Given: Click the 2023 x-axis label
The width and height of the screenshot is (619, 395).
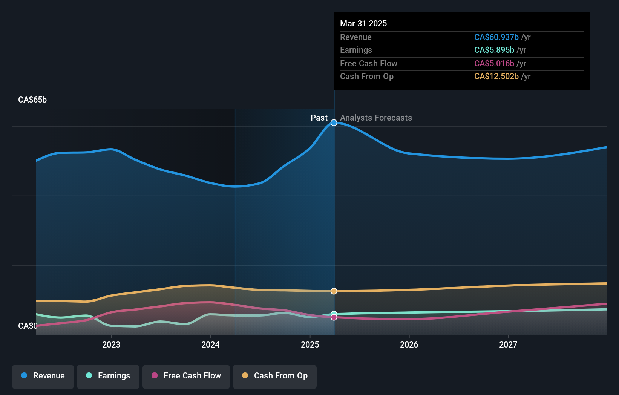Looking at the screenshot, I should (111, 344).
